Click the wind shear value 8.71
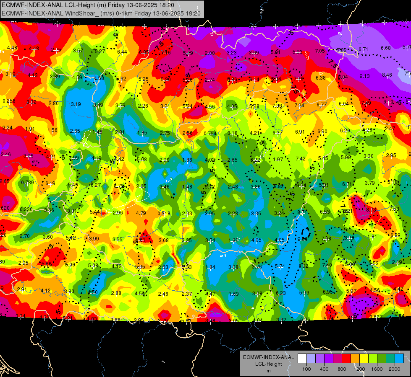Viewport: 411px width, 377px height. pos(302,212)
